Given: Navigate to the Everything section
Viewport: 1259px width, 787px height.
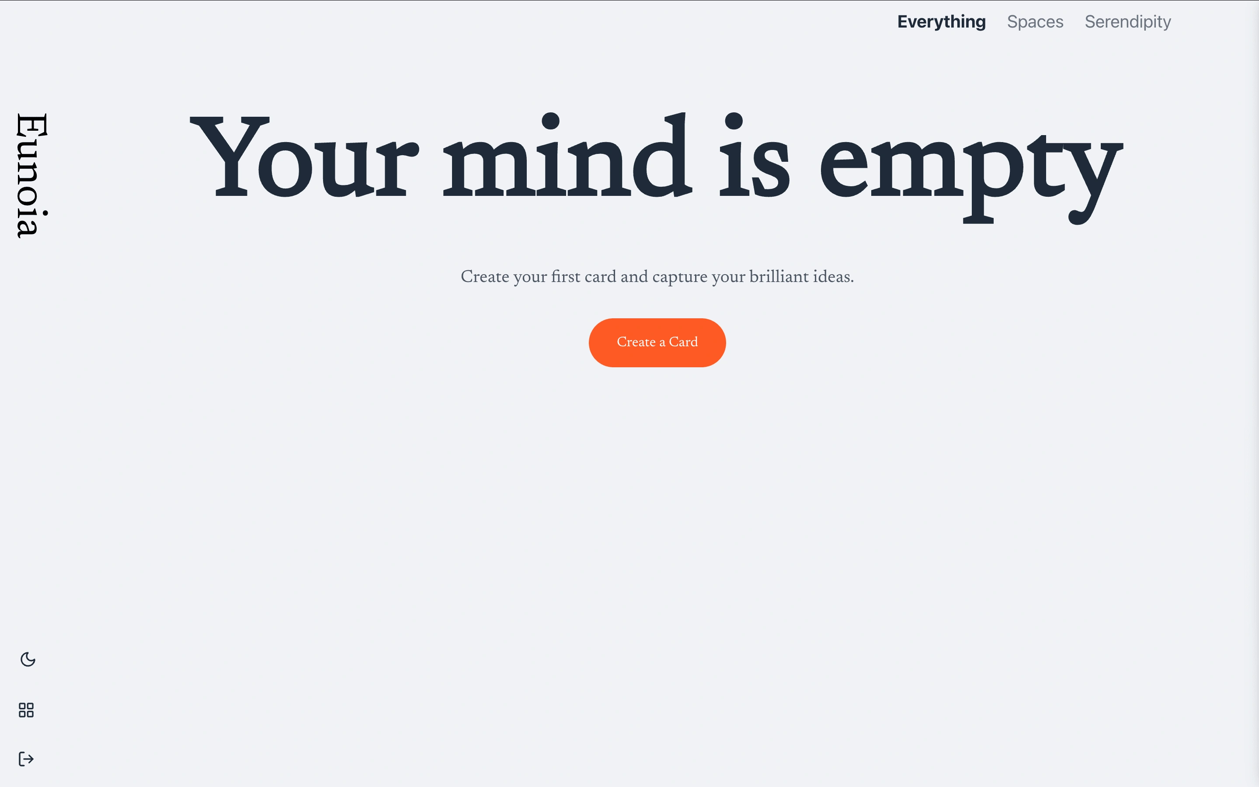Looking at the screenshot, I should (x=941, y=21).
